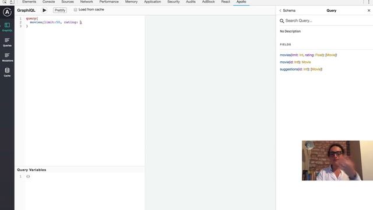Switch to the Audits tab
Viewport: 373px width, 210px height.
coord(191,2)
